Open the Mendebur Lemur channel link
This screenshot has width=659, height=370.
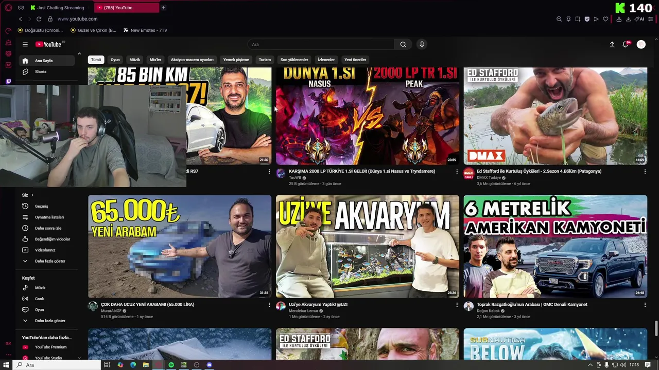[303, 311]
